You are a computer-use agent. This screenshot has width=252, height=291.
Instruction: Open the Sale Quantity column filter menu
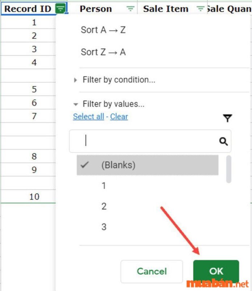pyautogui.click(x=249, y=9)
